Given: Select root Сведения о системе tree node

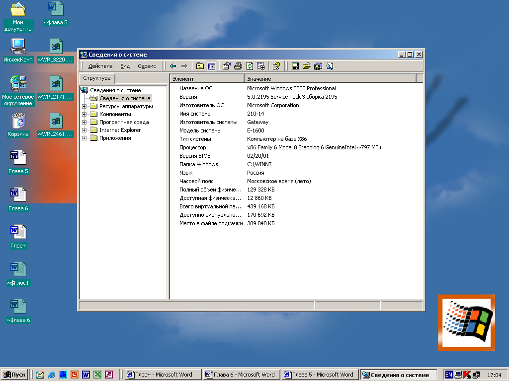Looking at the screenshot, I should pos(115,90).
